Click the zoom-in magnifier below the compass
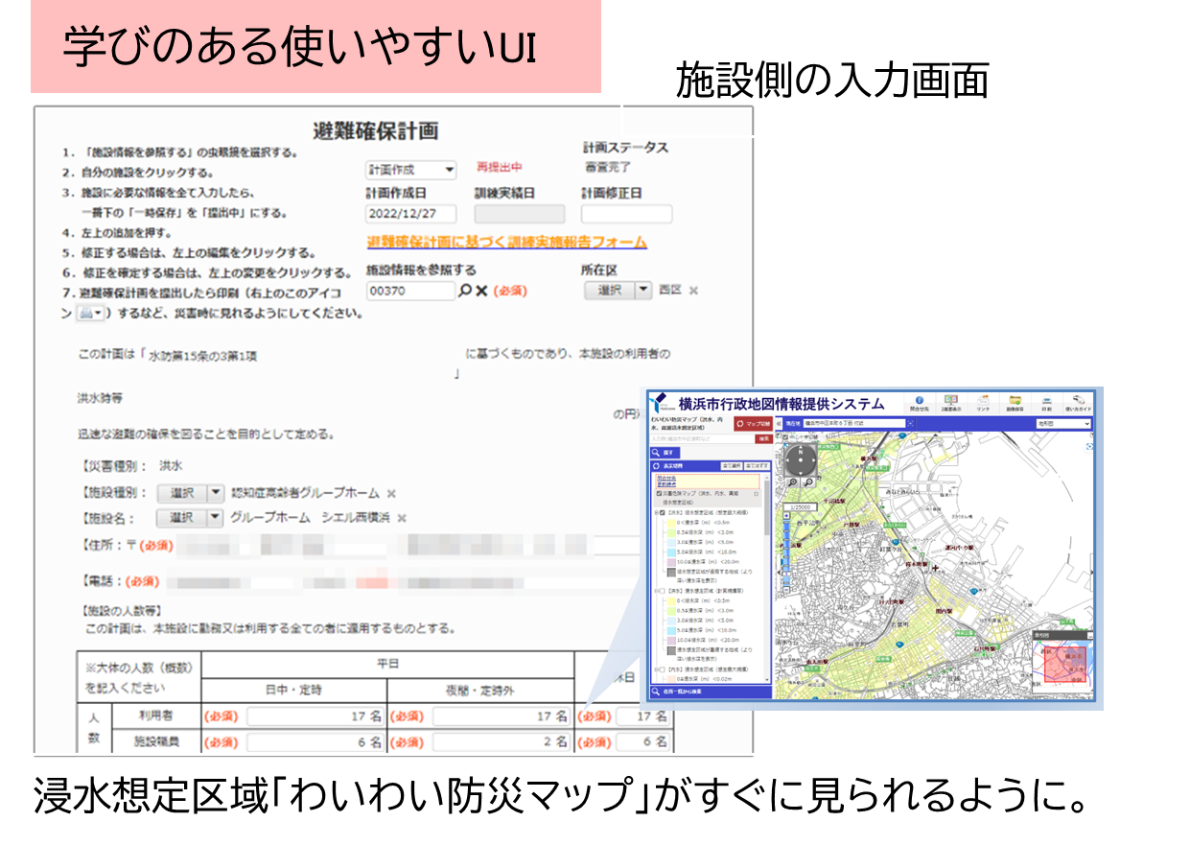This screenshot has height=845, width=1190. pos(792,482)
